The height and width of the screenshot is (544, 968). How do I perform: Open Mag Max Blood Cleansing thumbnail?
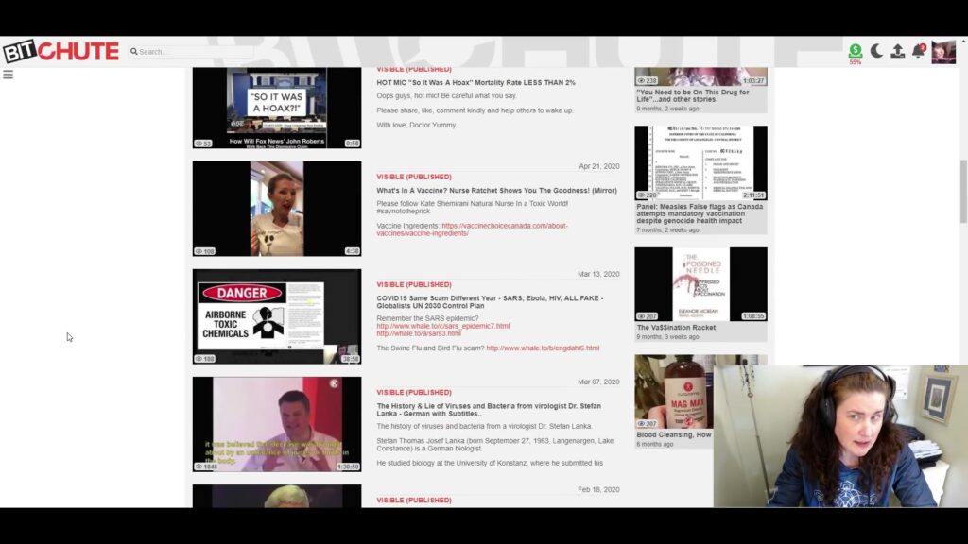point(674,392)
